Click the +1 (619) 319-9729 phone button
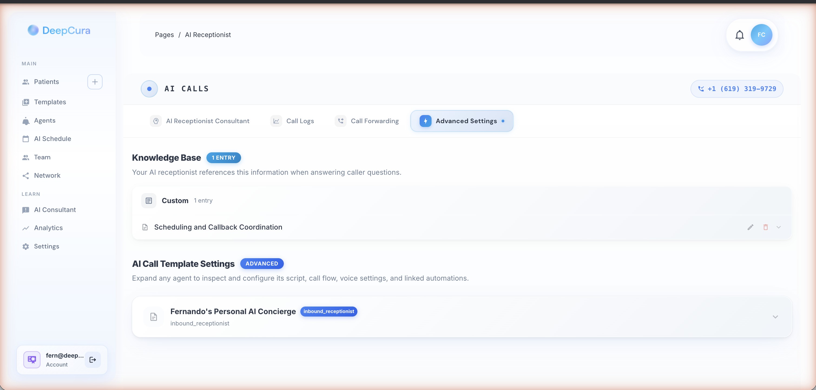 click(x=737, y=89)
